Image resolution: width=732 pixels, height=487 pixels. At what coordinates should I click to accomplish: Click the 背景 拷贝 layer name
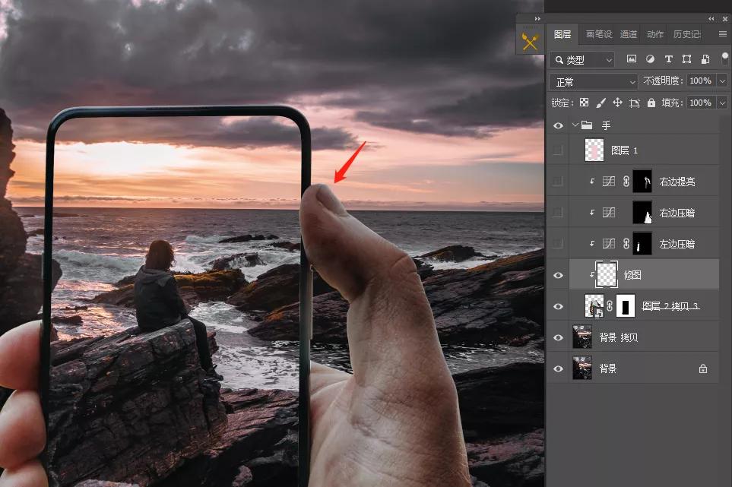[619, 337]
